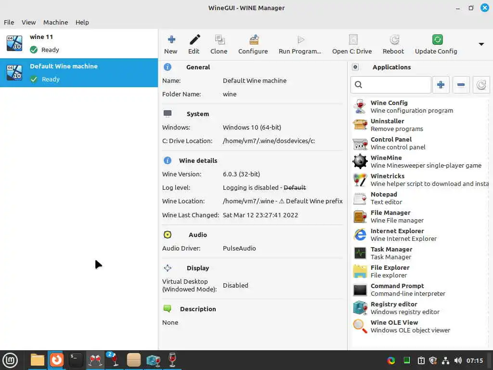
Task: Click the PulseAudio audio driver value
Action: (239, 248)
